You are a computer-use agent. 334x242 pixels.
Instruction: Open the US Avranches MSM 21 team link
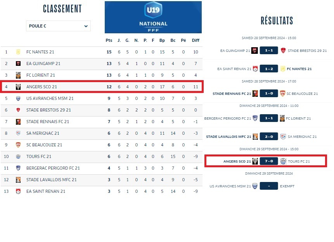[50, 98]
